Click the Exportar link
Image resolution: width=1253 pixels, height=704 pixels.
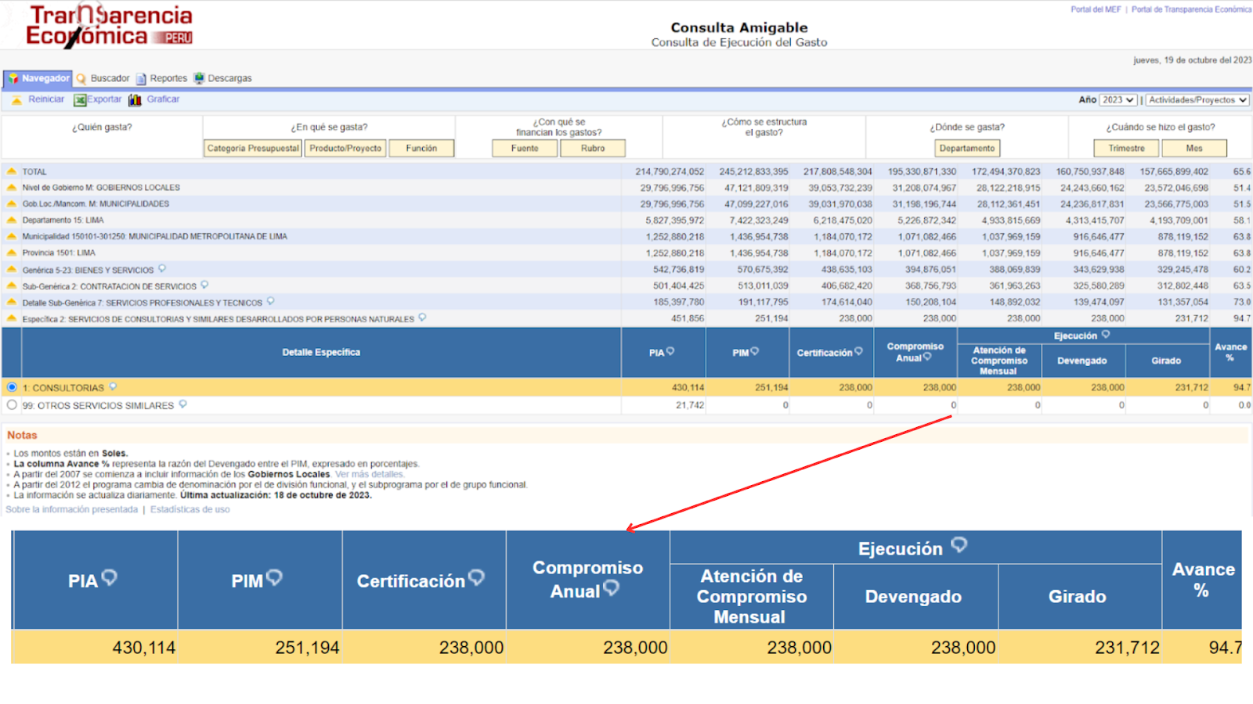104,99
